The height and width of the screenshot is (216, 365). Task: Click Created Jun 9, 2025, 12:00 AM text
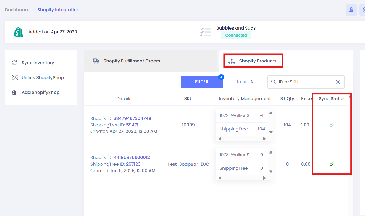coord(123,171)
